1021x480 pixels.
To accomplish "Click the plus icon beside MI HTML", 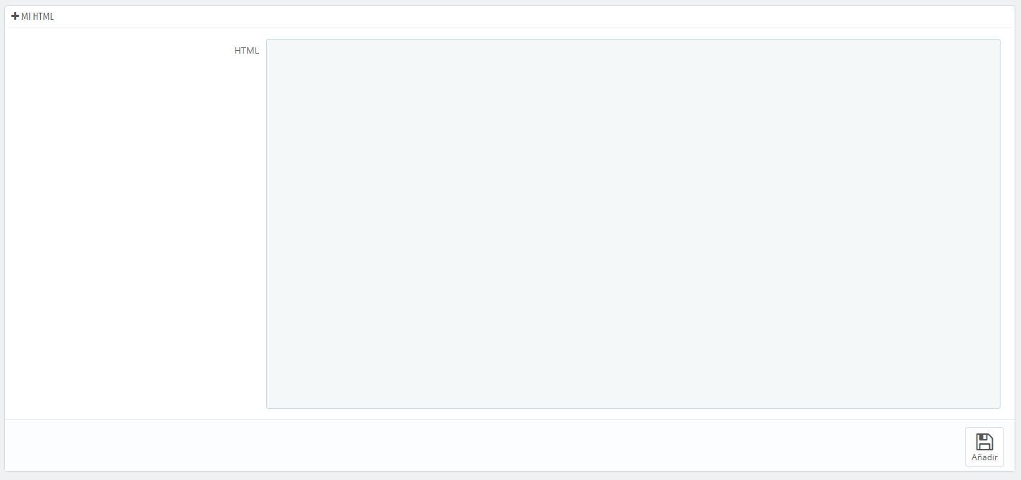I will click(16, 16).
